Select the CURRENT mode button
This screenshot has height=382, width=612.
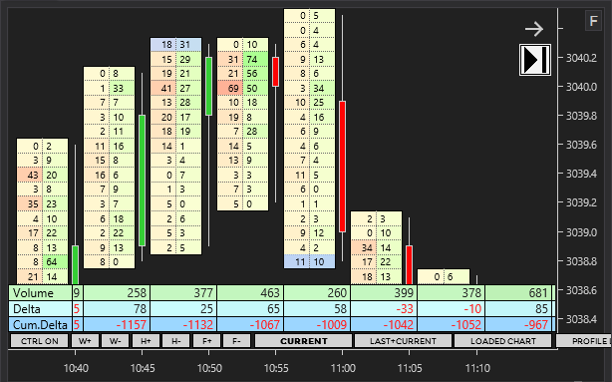[304, 341]
